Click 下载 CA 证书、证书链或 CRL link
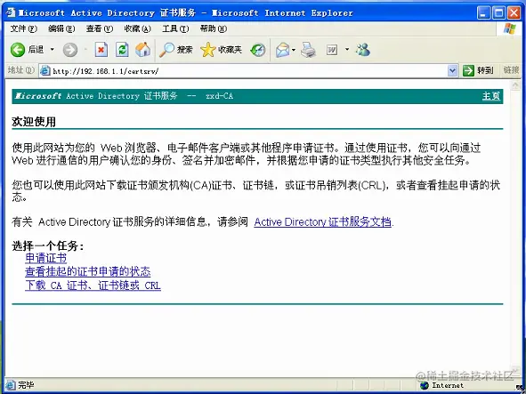This screenshot has width=526, height=394. 93,285
